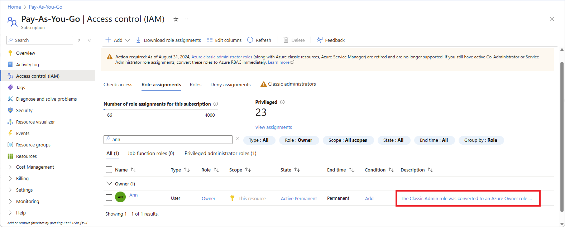The width and height of the screenshot is (565, 227).
Task: Open the Add dropdown
Action: pyautogui.click(x=118, y=40)
